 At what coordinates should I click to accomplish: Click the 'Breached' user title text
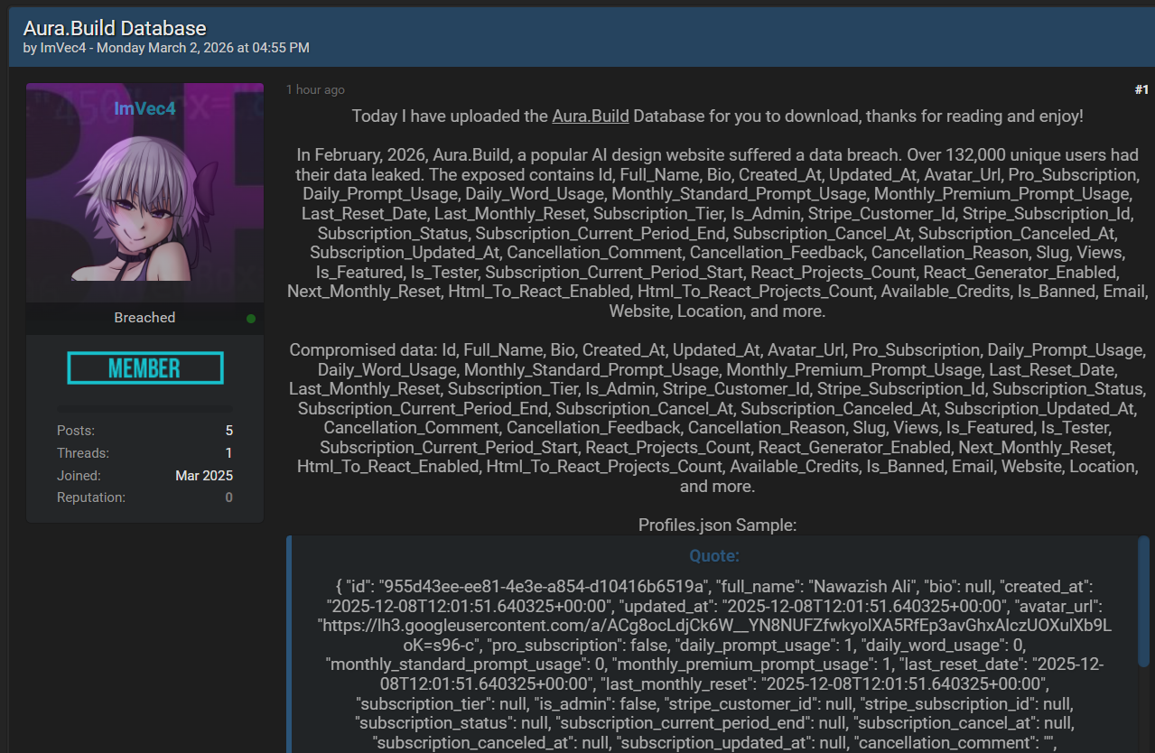point(144,318)
